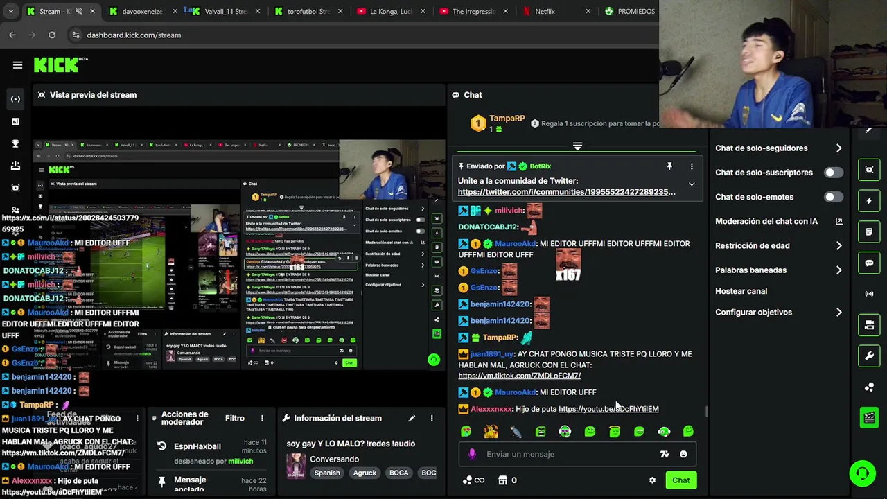887x499 pixels.
Task: Click the chat bubble icon in right toolbar
Action: (869, 263)
